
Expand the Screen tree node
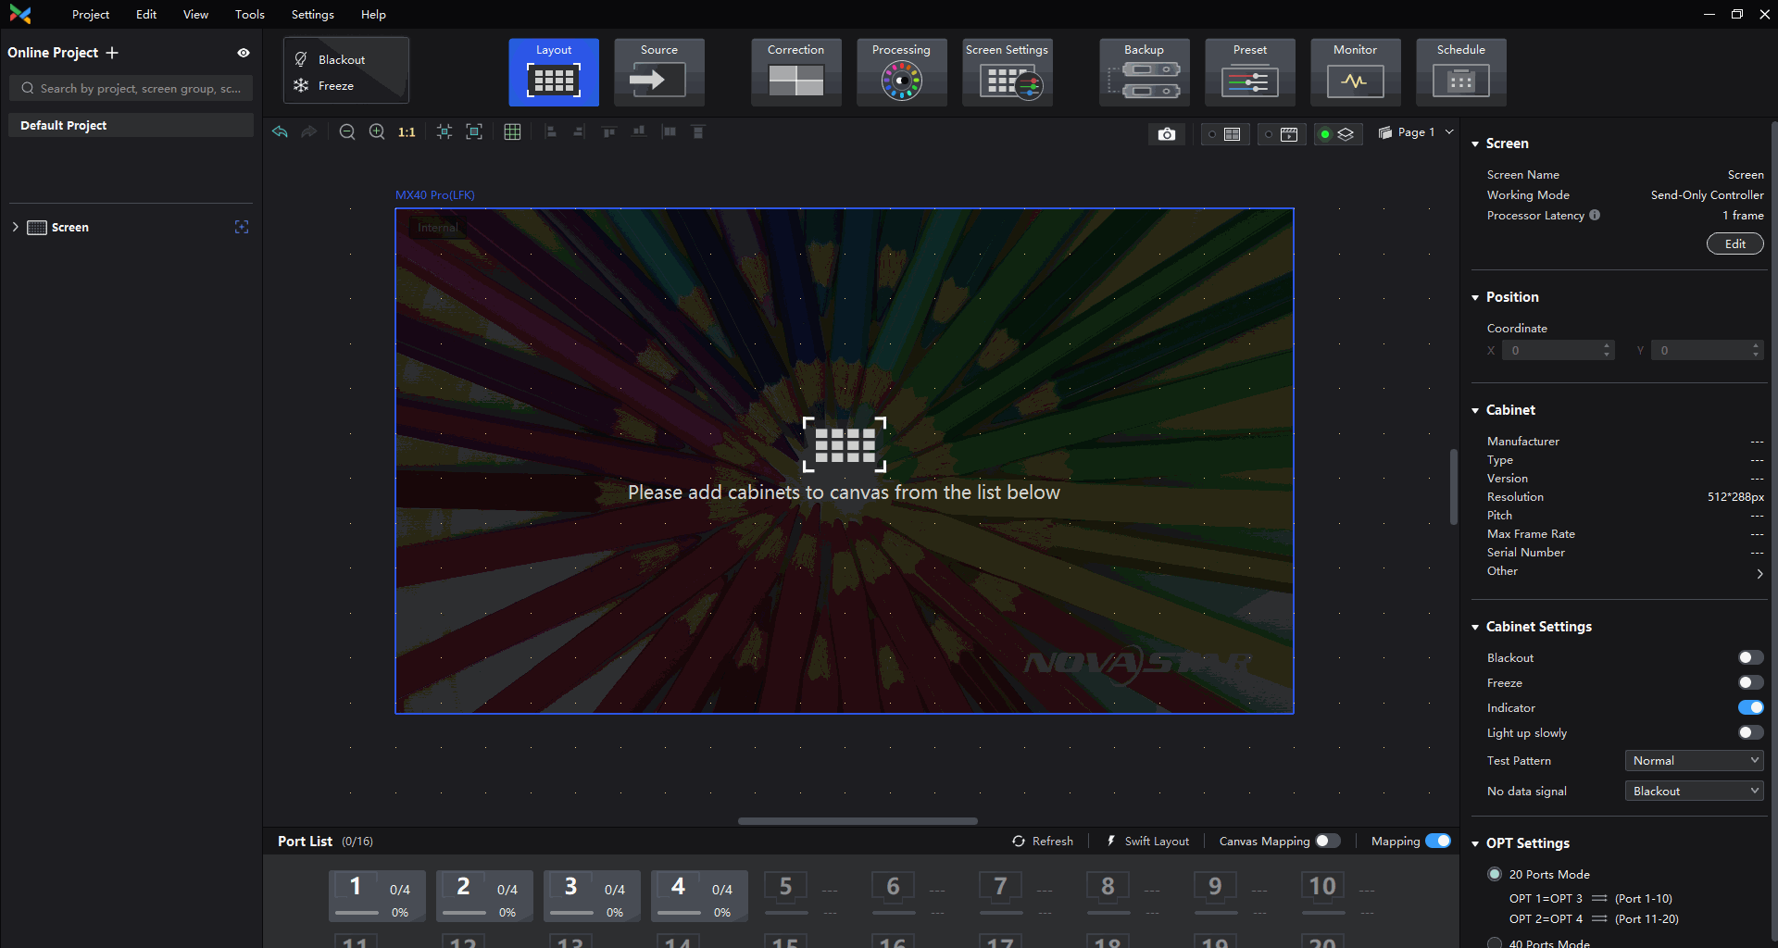tap(15, 227)
